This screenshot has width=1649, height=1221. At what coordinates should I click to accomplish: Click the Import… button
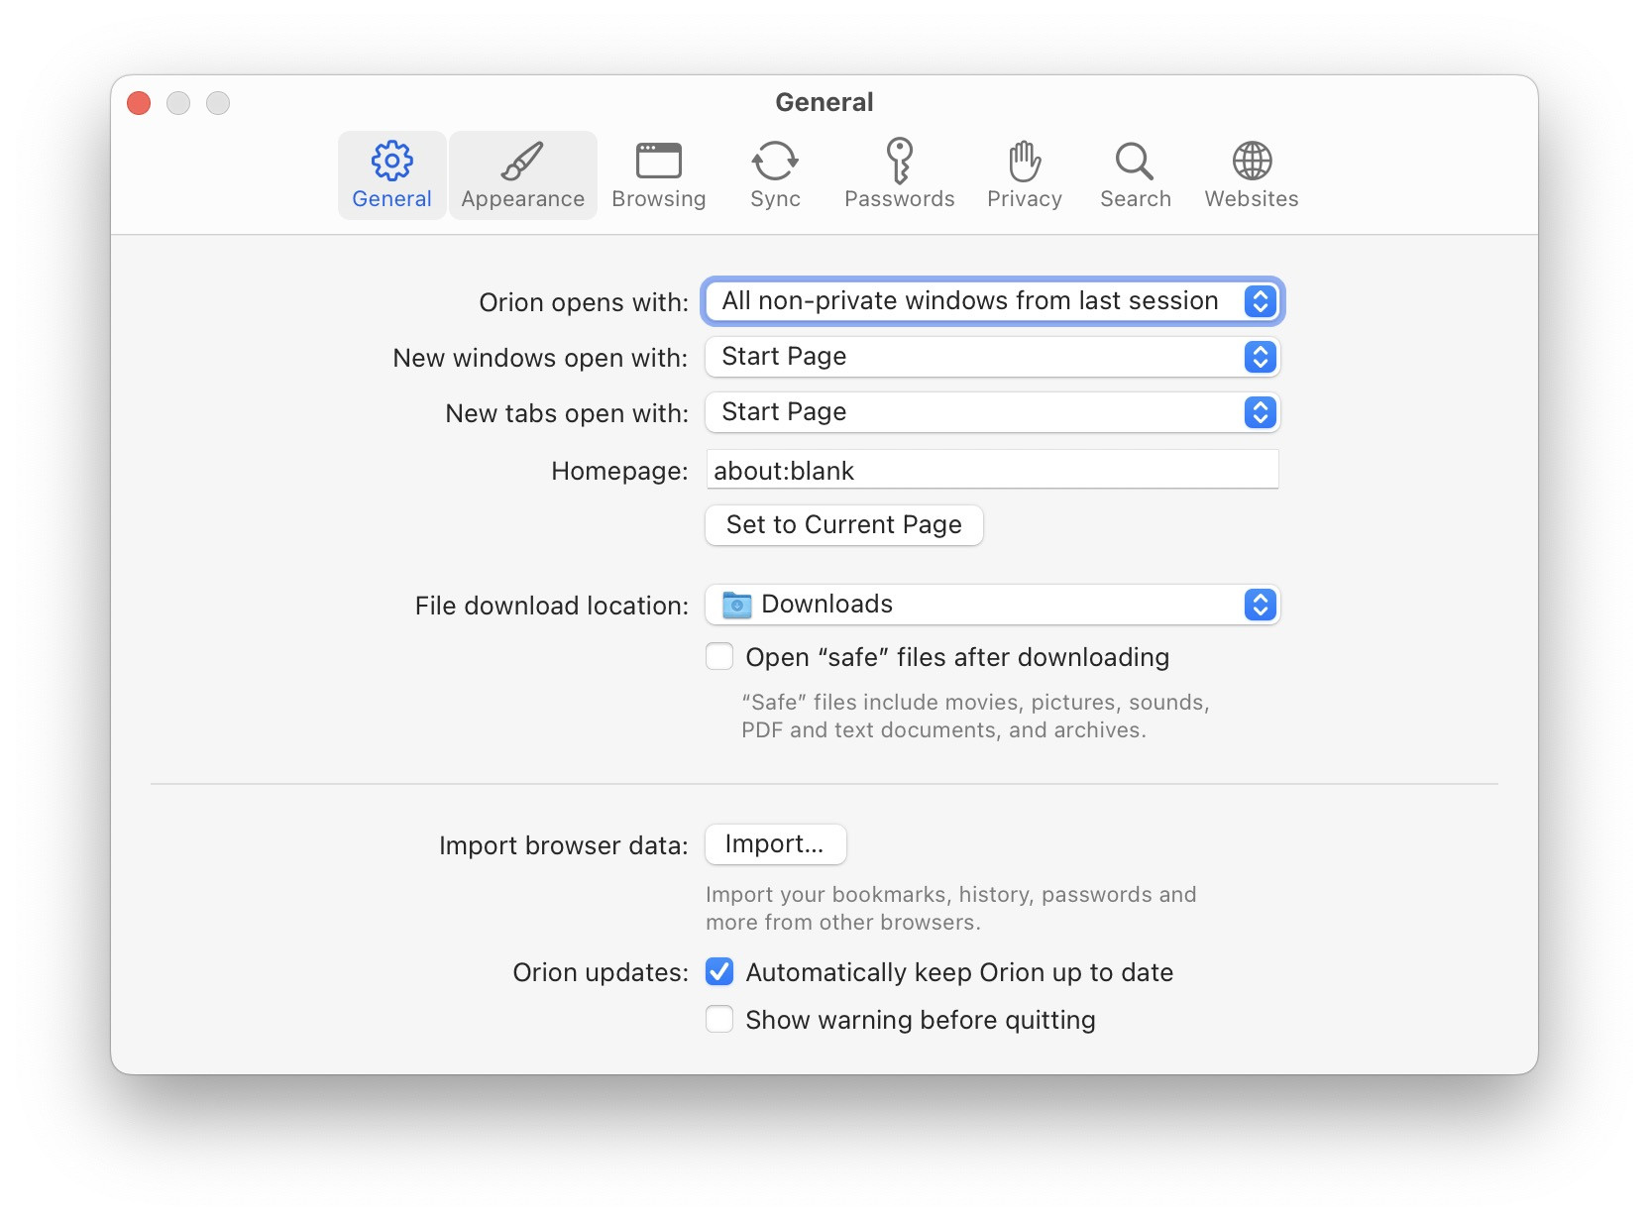776,844
